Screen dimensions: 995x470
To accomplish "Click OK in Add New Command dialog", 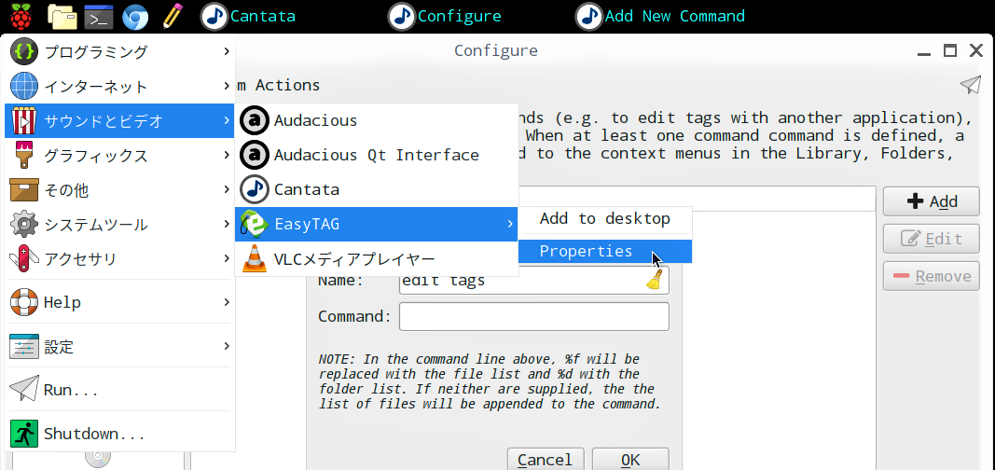I will click(x=630, y=460).
